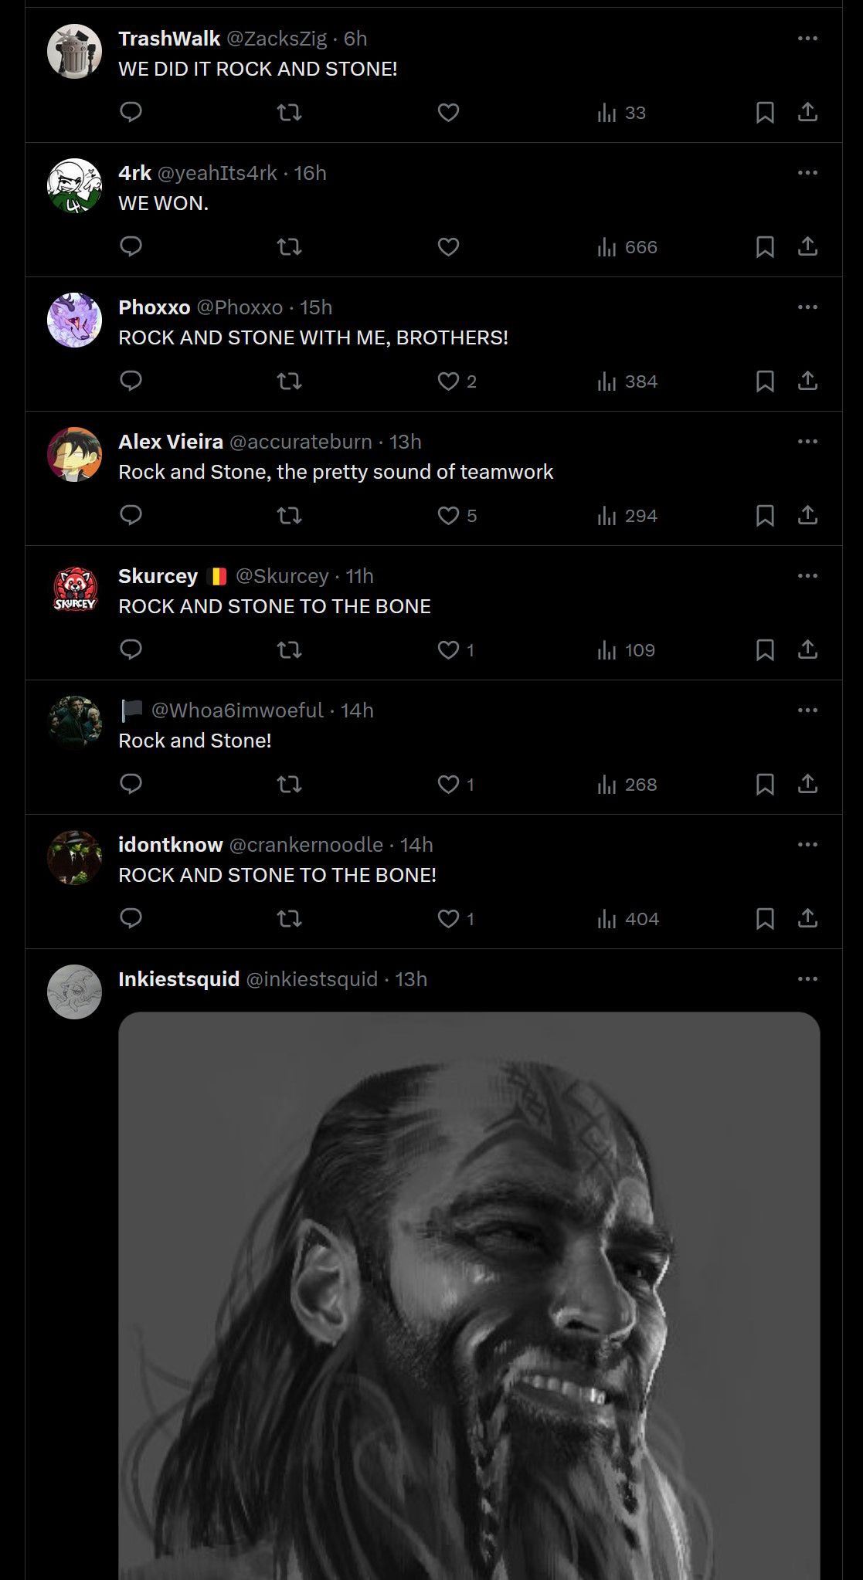
Task: Click Skurcey's red panda avatar
Action: [75, 588]
